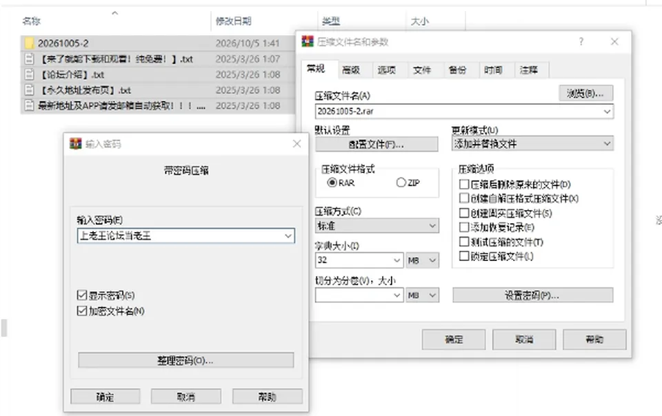Click the 20261005-2 folder icon
662x416 pixels.
click(29, 43)
